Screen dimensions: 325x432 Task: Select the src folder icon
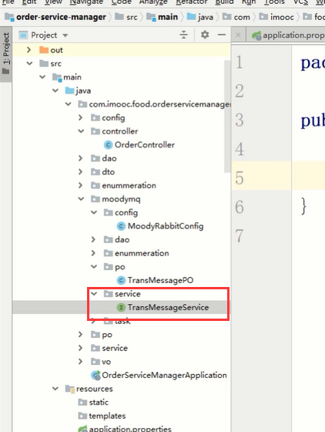click(44, 63)
